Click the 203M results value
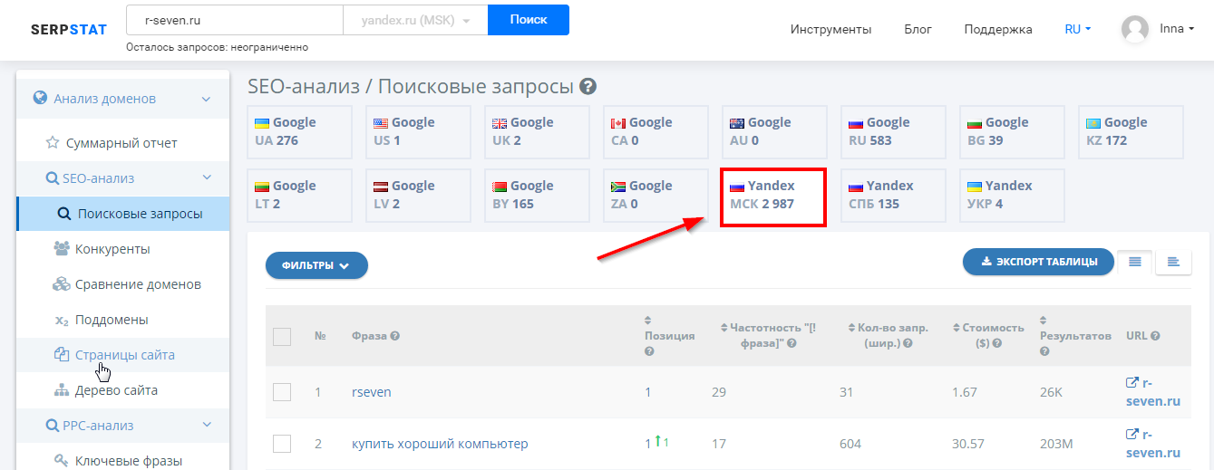Viewport: 1214px width, 470px height. (1058, 444)
